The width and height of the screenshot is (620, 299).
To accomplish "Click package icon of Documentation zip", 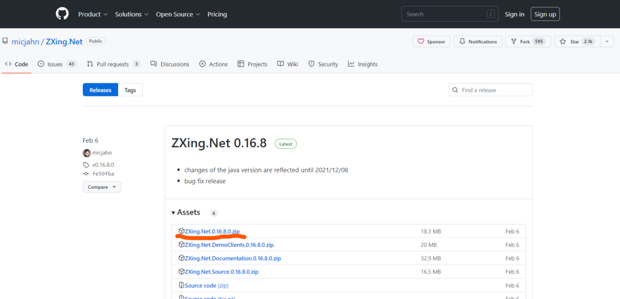I will [181, 258].
